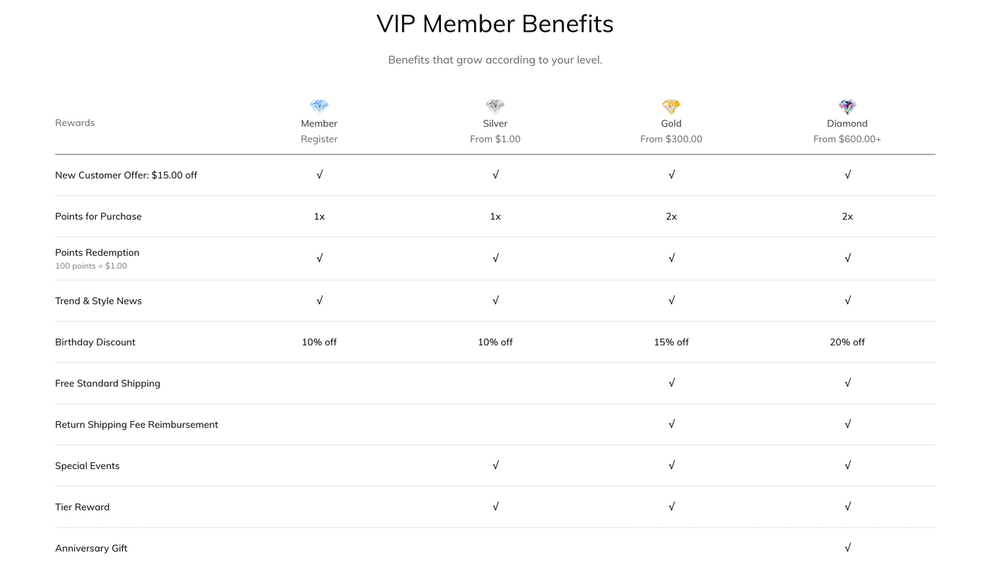
Task: Select the Gold tier column label
Action: tap(671, 124)
